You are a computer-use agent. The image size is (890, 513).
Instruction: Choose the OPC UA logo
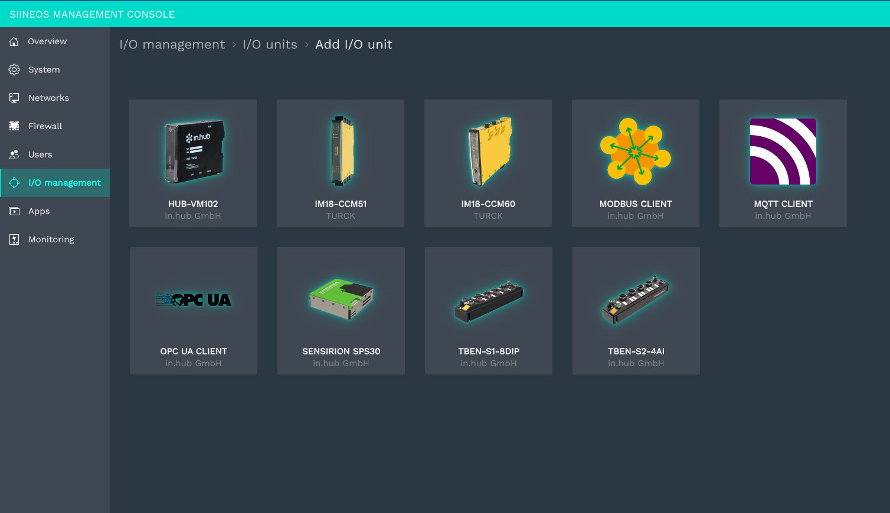[194, 300]
